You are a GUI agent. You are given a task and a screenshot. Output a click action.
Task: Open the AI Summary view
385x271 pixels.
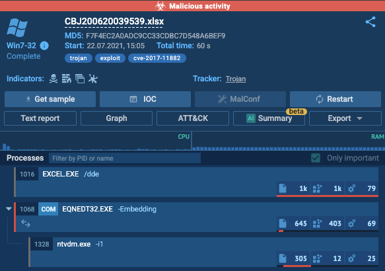[269, 118]
